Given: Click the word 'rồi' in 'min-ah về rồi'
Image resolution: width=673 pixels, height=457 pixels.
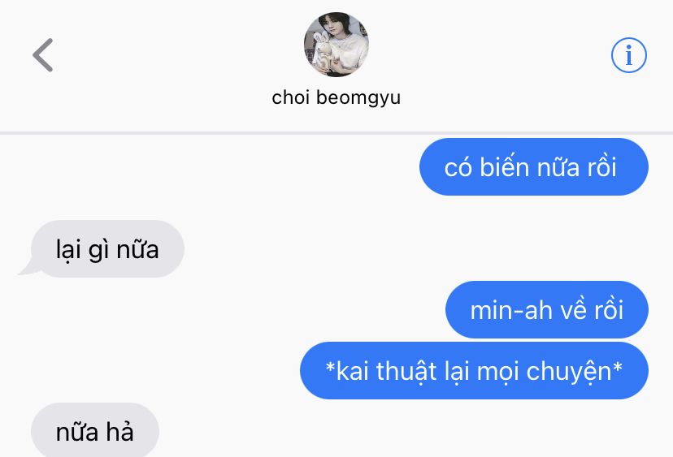Looking at the screenshot, I should coord(608,309).
